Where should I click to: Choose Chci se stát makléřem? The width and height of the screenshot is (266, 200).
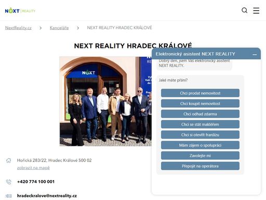click(200, 124)
